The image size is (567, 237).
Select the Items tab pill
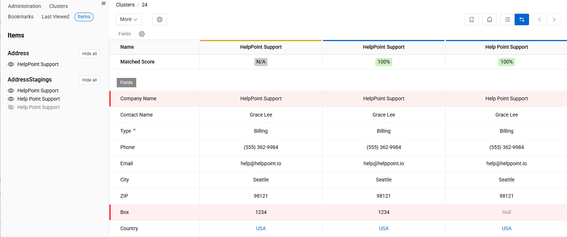84,17
